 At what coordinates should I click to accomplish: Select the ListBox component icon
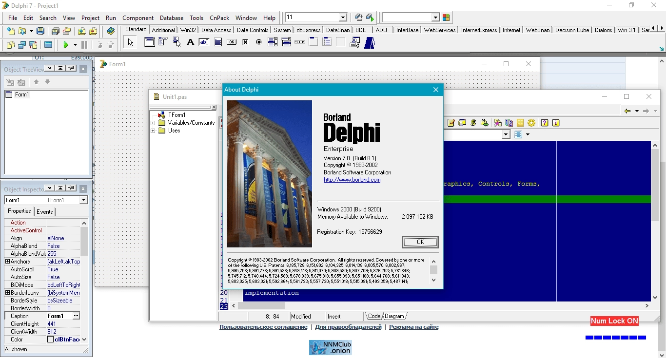coord(273,42)
